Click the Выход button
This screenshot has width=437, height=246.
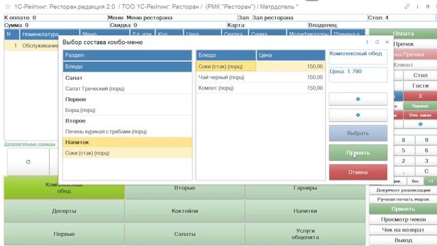tap(403, 240)
